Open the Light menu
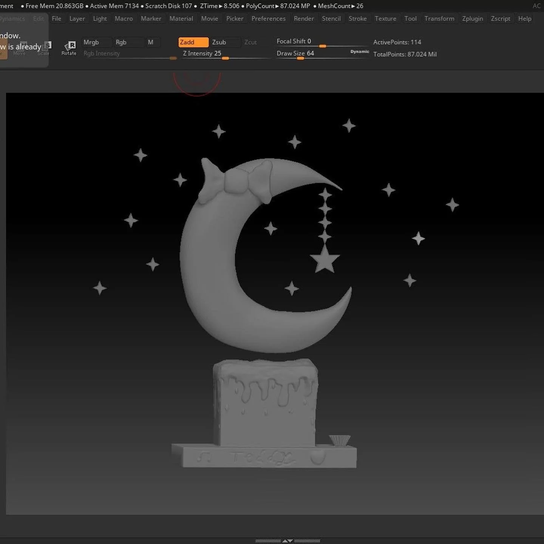Screen dimensions: 544x544 click(100, 19)
